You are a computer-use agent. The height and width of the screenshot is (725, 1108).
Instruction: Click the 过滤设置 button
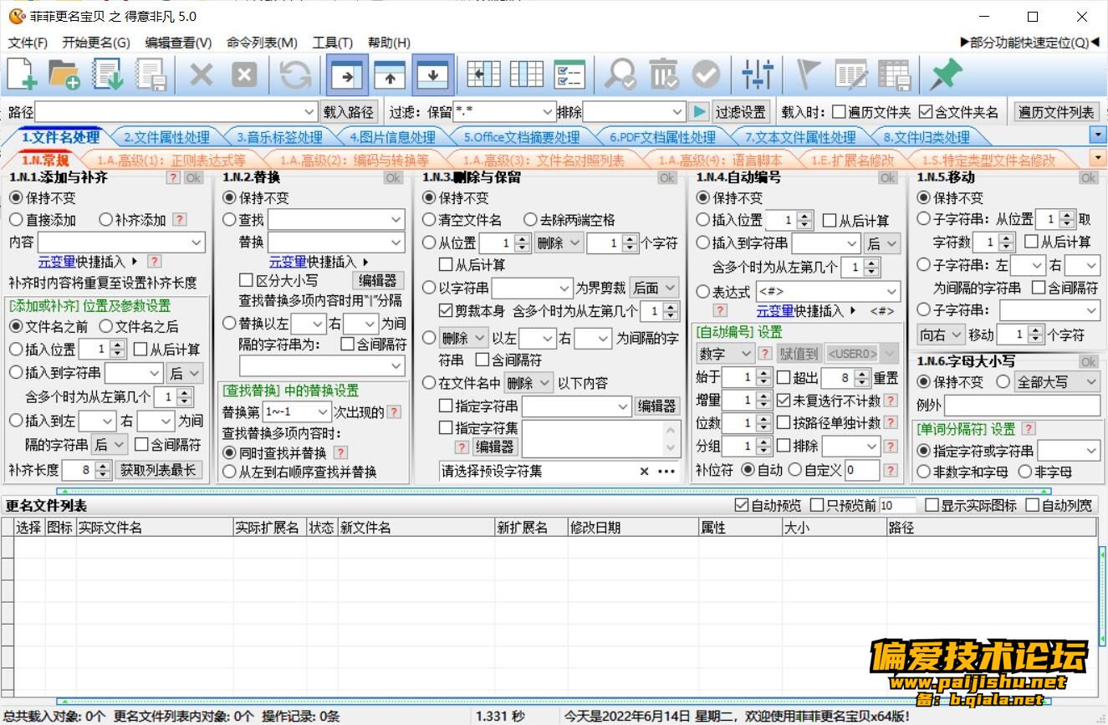741,112
